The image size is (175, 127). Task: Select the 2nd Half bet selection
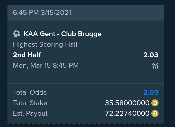(27, 55)
